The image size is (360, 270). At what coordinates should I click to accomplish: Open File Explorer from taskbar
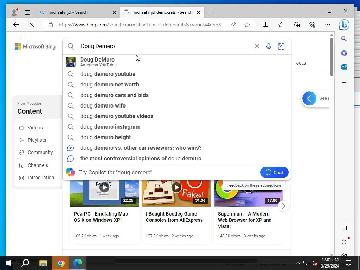(43, 263)
